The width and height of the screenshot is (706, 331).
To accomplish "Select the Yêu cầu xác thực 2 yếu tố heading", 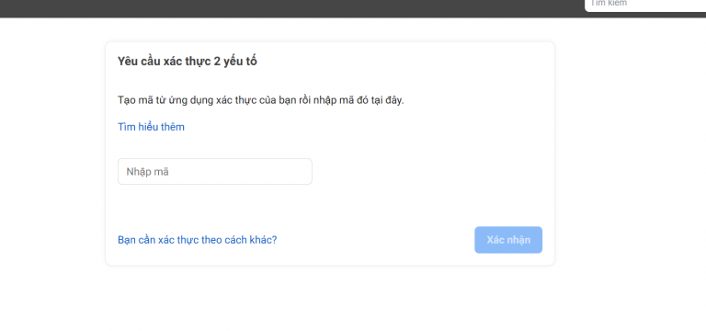I will [188, 62].
